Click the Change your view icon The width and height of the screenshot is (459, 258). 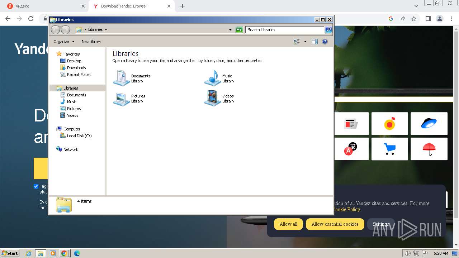297,42
